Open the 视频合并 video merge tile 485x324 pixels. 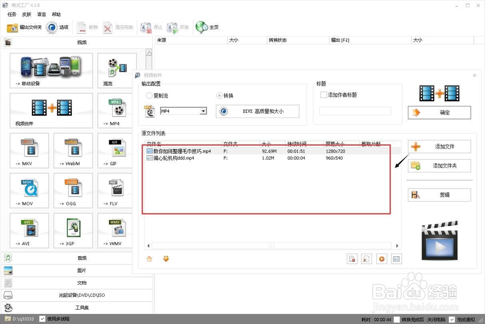[x=51, y=111]
